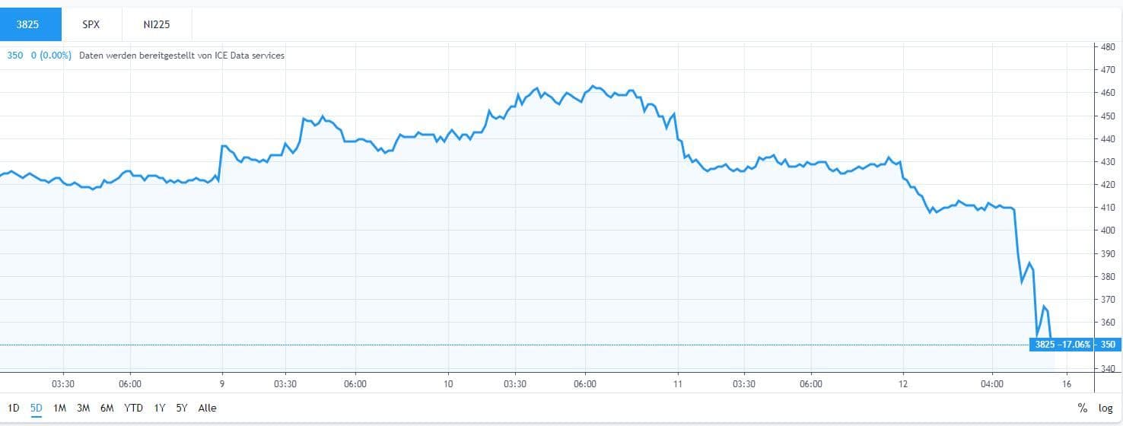Toggle the percent scale mode
Screen dimensions: 1123x426
[1082, 409]
